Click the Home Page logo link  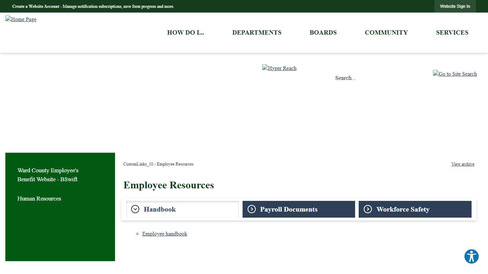coord(20,19)
